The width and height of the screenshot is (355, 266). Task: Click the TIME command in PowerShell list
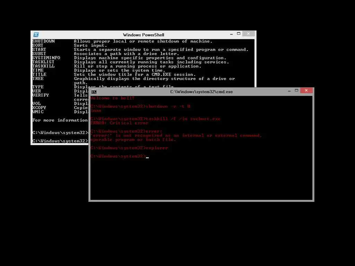(38, 70)
